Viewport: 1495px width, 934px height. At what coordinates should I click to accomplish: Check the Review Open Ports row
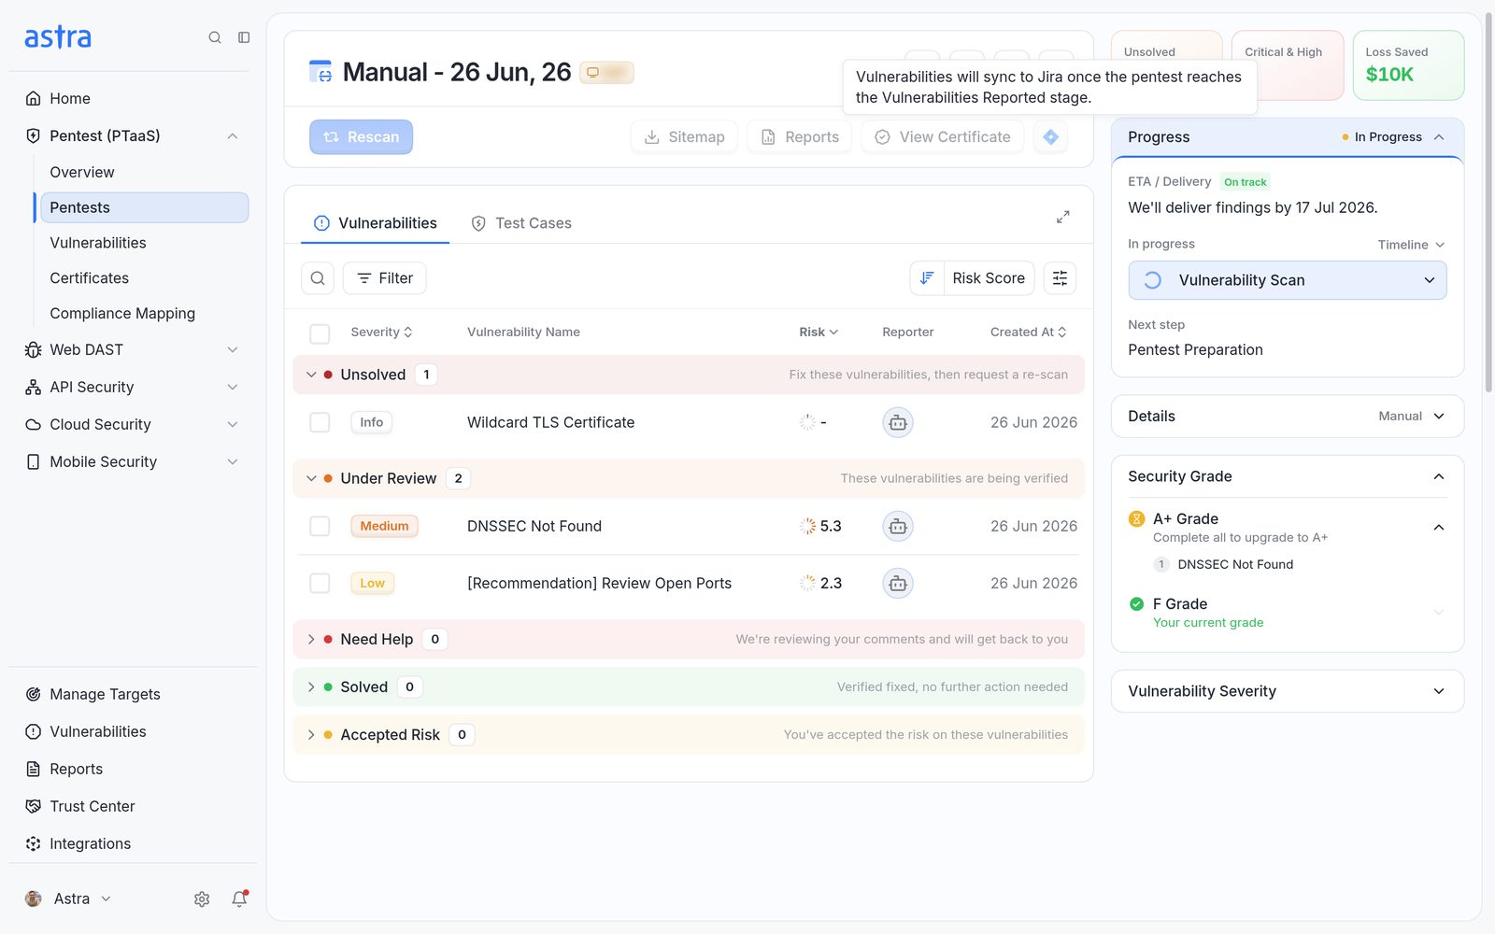click(x=320, y=583)
